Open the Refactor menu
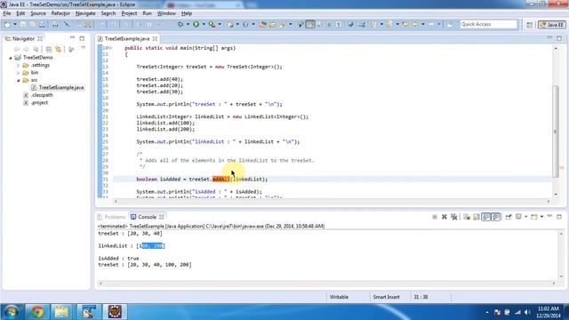Viewport: 569px width, 320px height. 60,13
